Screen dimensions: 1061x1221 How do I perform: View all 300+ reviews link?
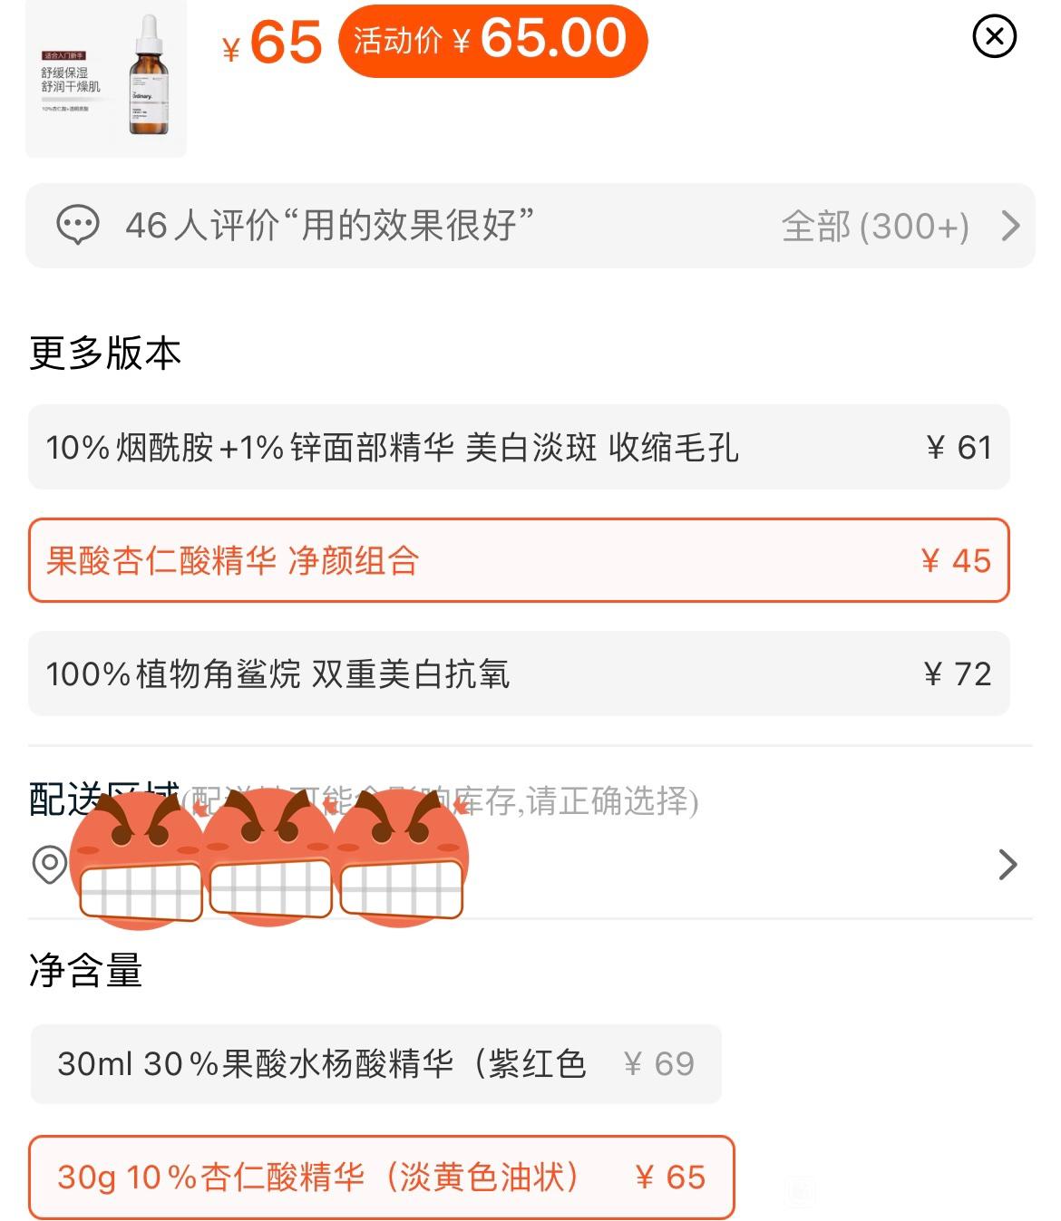point(875,226)
